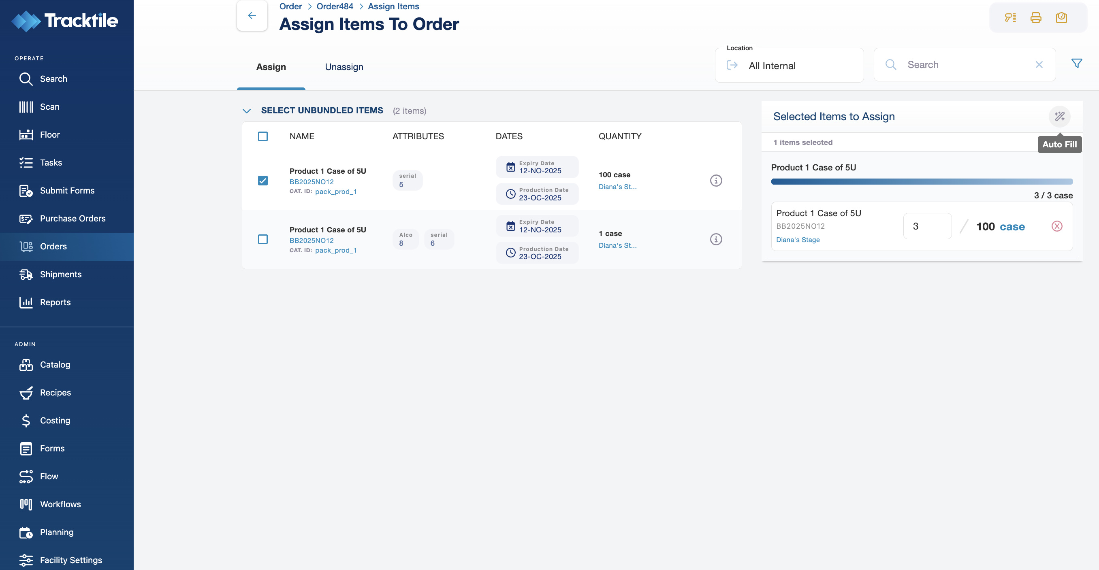Viewport: 1099px width, 570px height.
Task: Click the back arrow button
Action: pos(252,16)
